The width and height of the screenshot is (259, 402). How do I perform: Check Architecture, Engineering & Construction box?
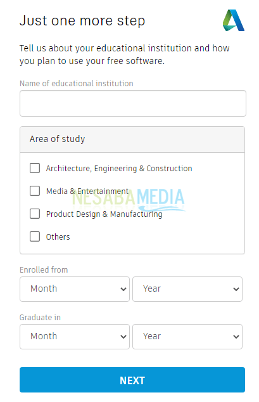35,168
